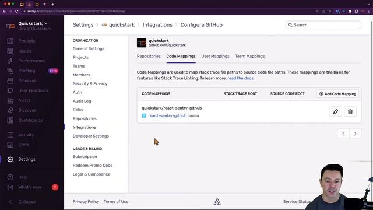Open Profiling beta section
Screen dimensions: 373x210
pyautogui.click(x=27, y=71)
